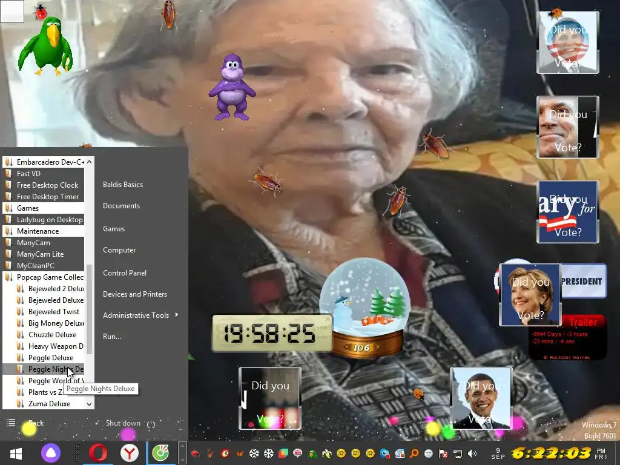Click the purple BonziBuddy gorilla
Image resolution: width=620 pixels, height=465 pixels.
232,87
